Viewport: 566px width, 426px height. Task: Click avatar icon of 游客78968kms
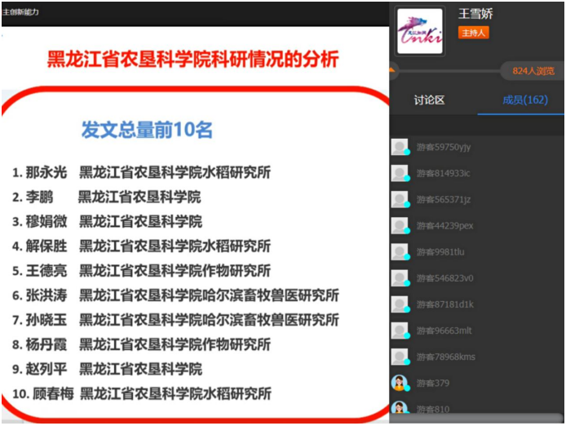tap(400, 357)
